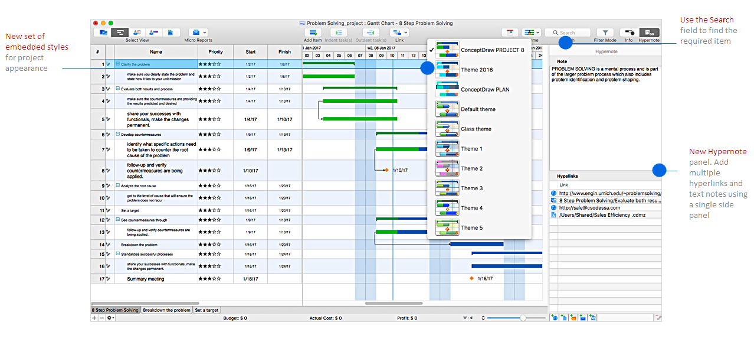
Task: Click the last add hyperlink icon in the Hypernote footer
Action: click(x=592, y=318)
